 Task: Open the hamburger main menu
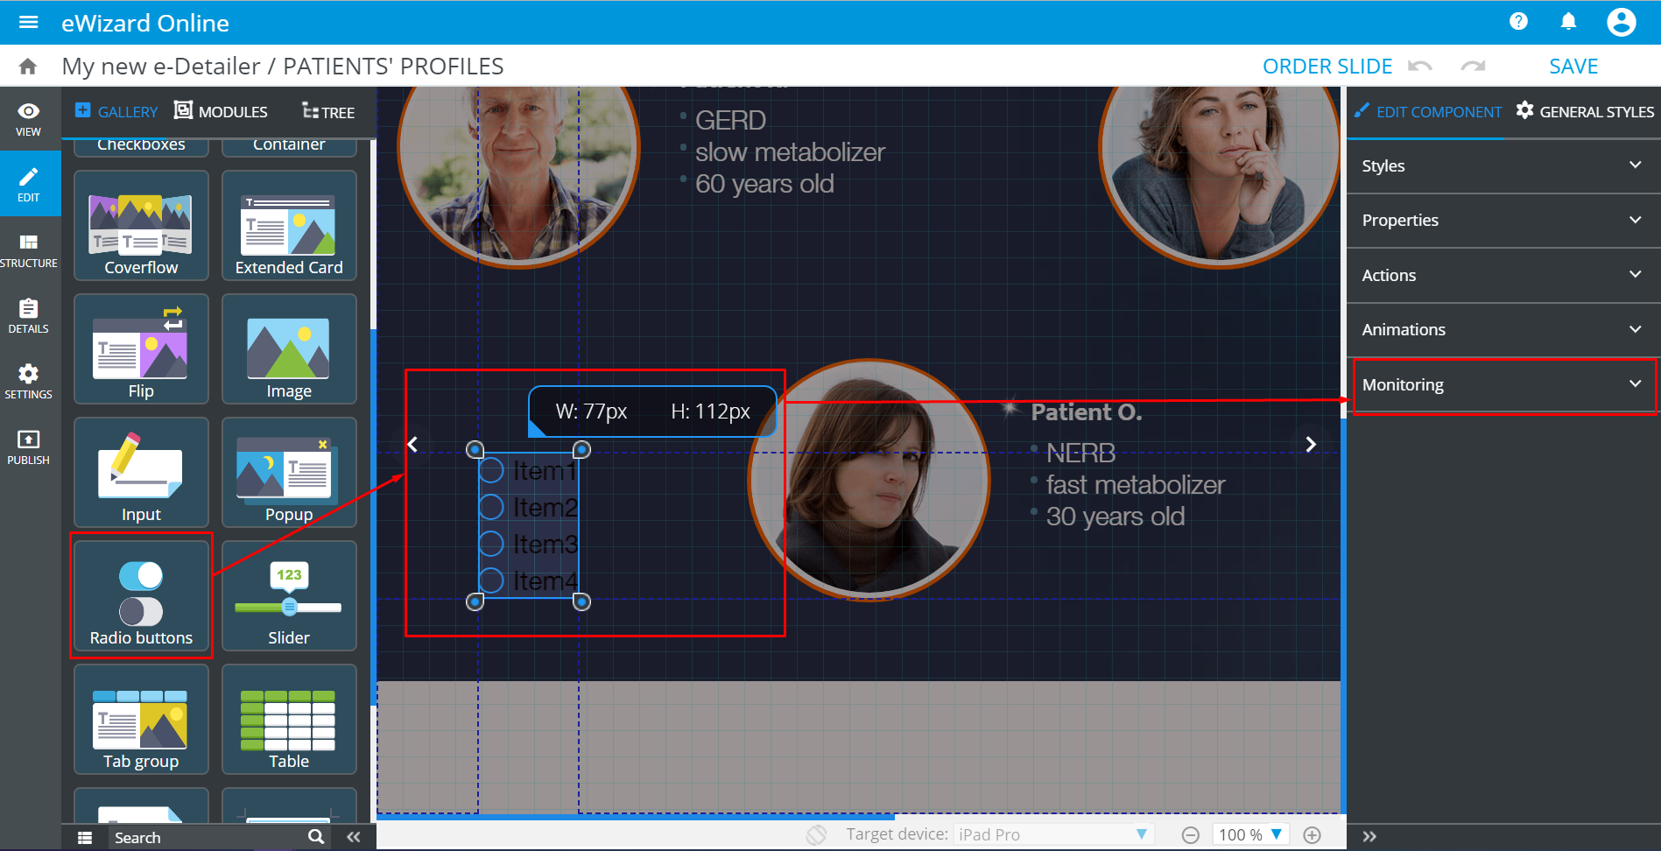click(x=28, y=22)
